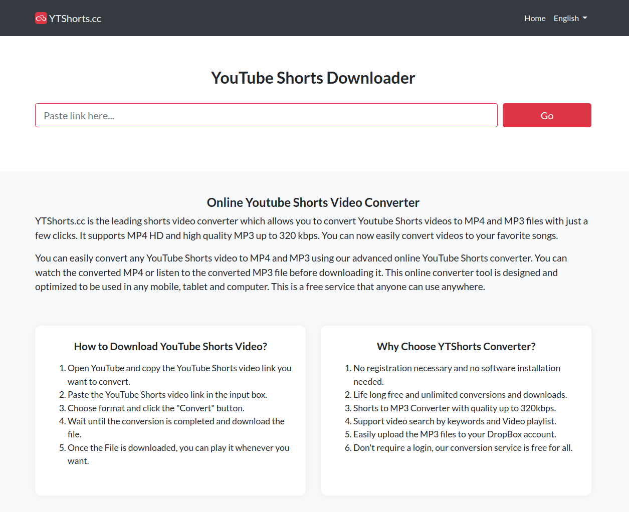Viewport: 629px width, 512px height.
Task: Click the Go button to start converting
Action: coord(546,115)
